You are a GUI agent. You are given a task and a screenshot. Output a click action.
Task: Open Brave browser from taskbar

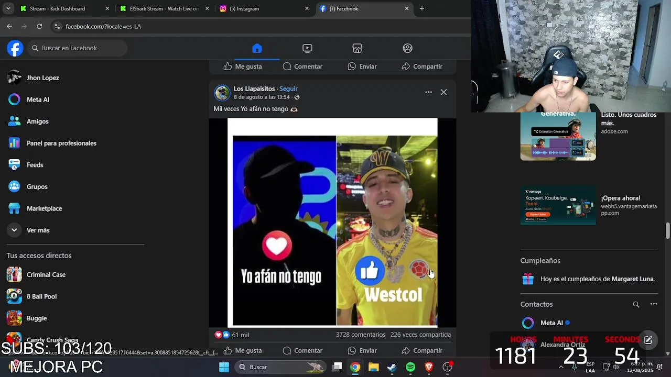[x=429, y=367]
